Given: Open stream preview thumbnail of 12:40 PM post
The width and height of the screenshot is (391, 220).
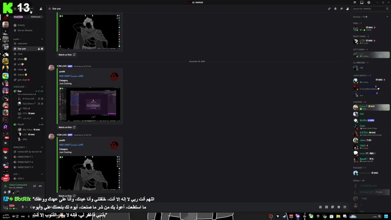Looking at the screenshot, I should click(90, 173).
